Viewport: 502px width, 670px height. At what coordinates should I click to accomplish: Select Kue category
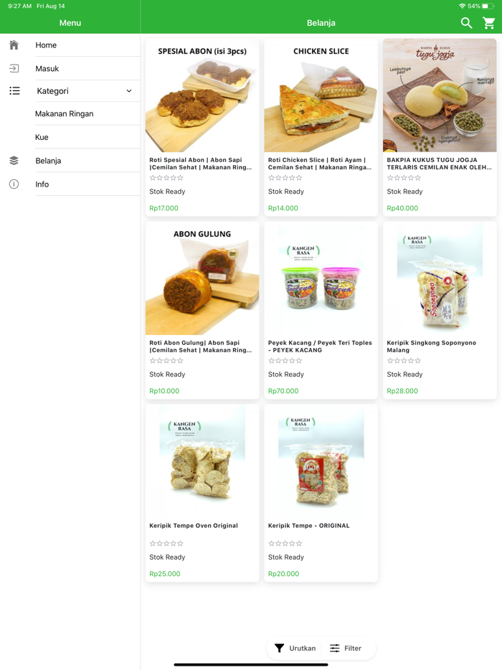coord(42,137)
